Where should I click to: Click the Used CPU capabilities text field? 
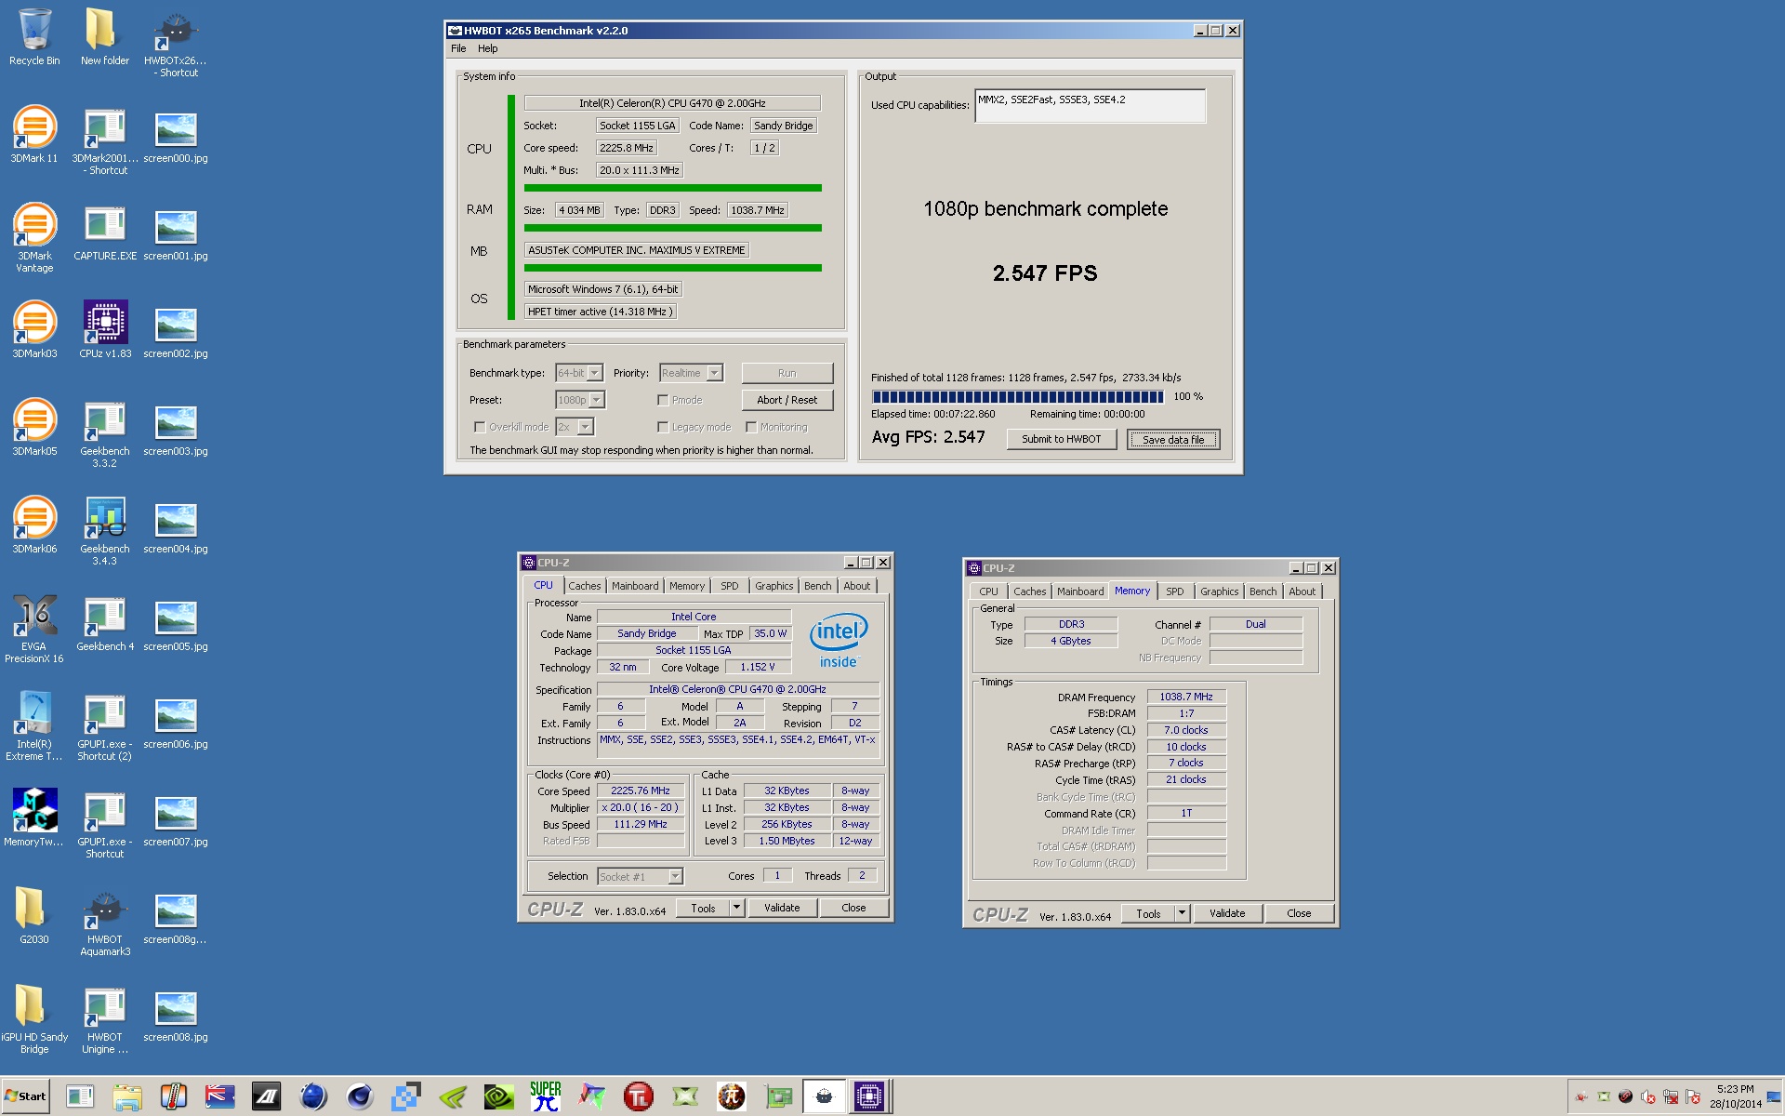point(1090,106)
